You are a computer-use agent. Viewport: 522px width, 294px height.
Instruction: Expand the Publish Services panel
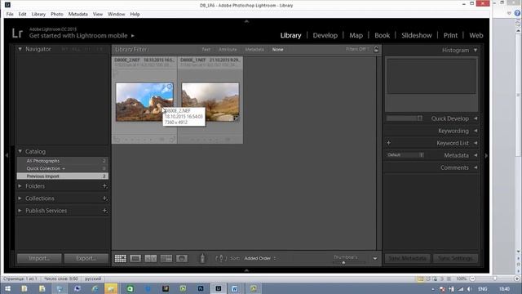pyautogui.click(x=20, y=211)
